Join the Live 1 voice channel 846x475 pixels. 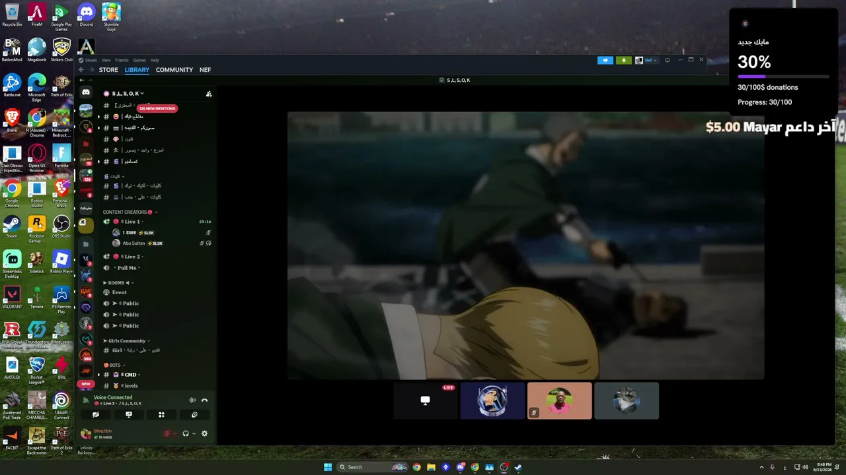156,222
